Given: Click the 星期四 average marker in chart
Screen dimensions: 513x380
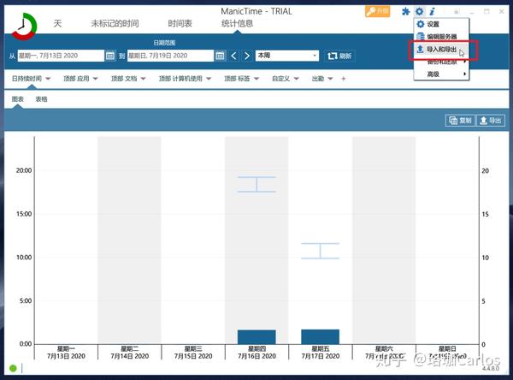Looking at the screenshot, I should click(x=256, y=184).
